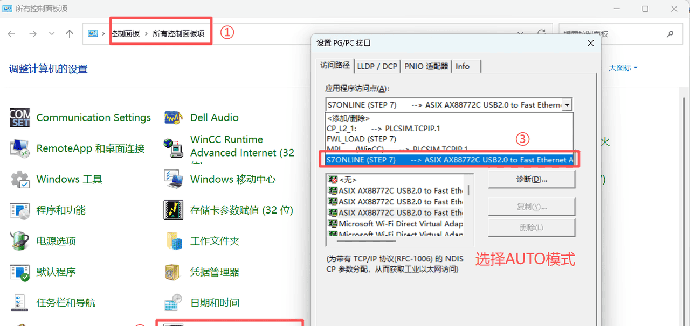Open Windows 工具 gear icon
The height and width of the screenshot is (326, 690).
click(20, 179)
